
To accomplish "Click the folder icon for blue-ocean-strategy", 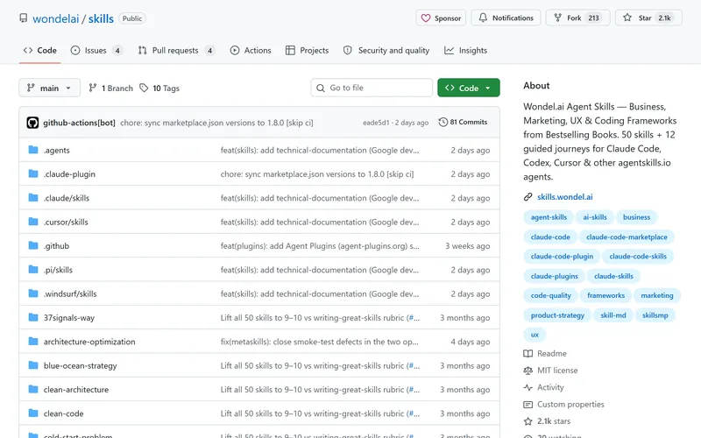I will tap(33, 365).
